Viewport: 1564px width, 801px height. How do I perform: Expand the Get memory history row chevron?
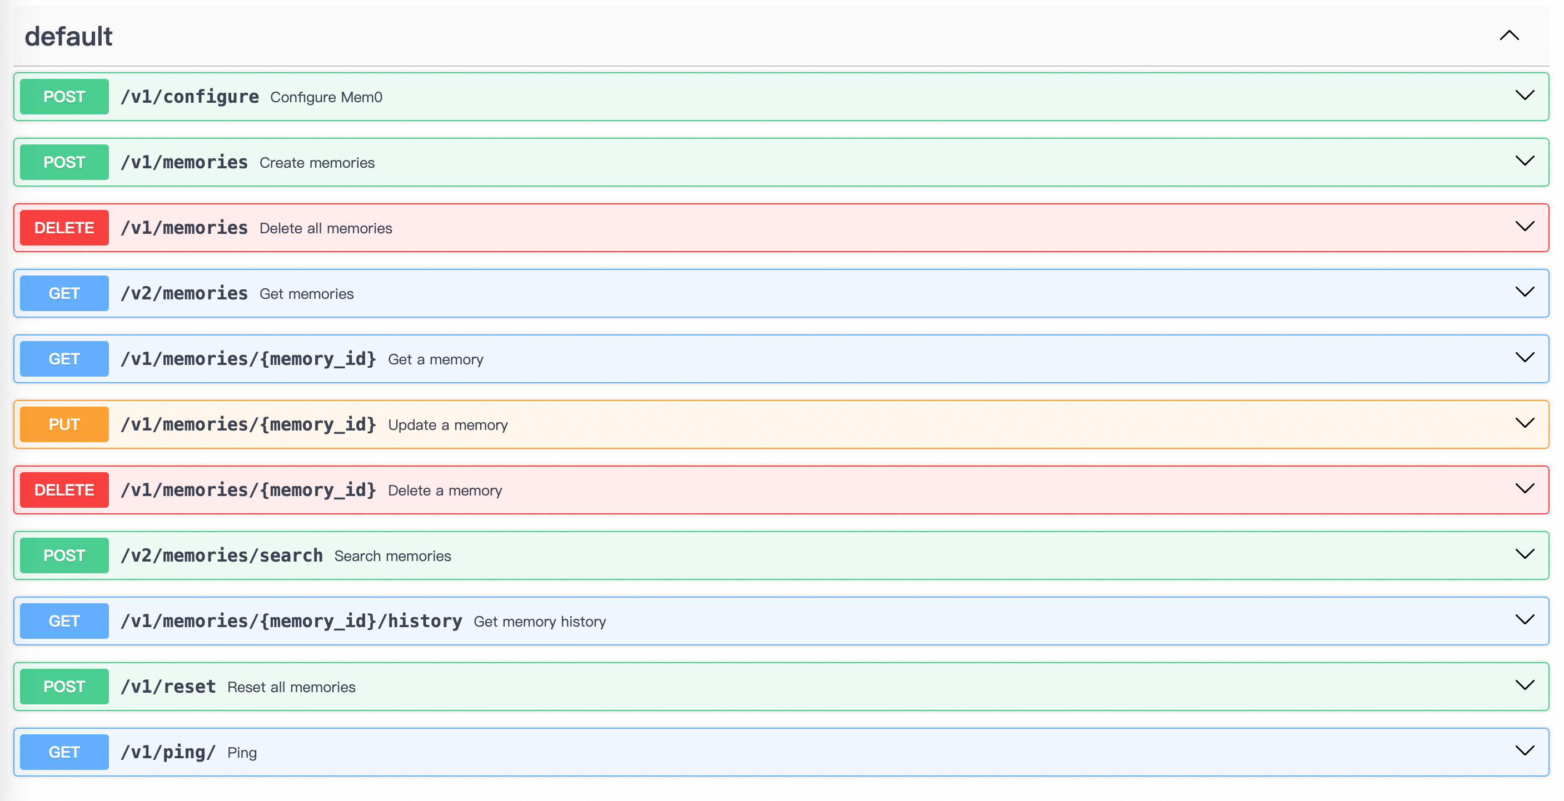pyautogui.click(x=1524, y=620)
